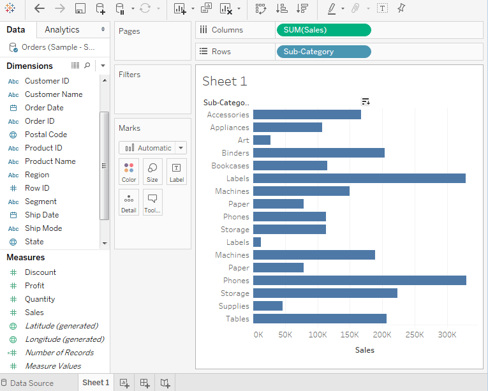Select the Ship Mode dimension

(43, 228)
